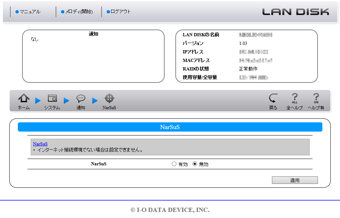This screenshot has height=218, width=340.
Task: Click the LAN DISK logo
Action: (x=295, y=12)
